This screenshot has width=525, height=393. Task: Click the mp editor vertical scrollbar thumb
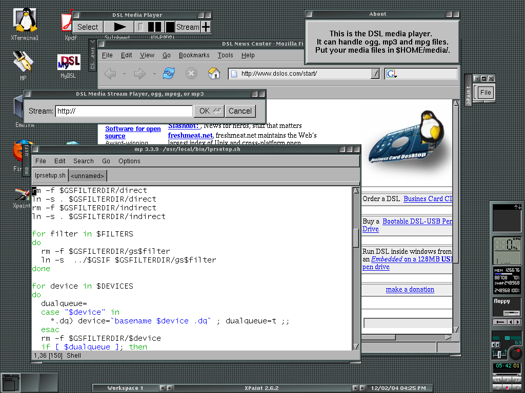point(356,237)
